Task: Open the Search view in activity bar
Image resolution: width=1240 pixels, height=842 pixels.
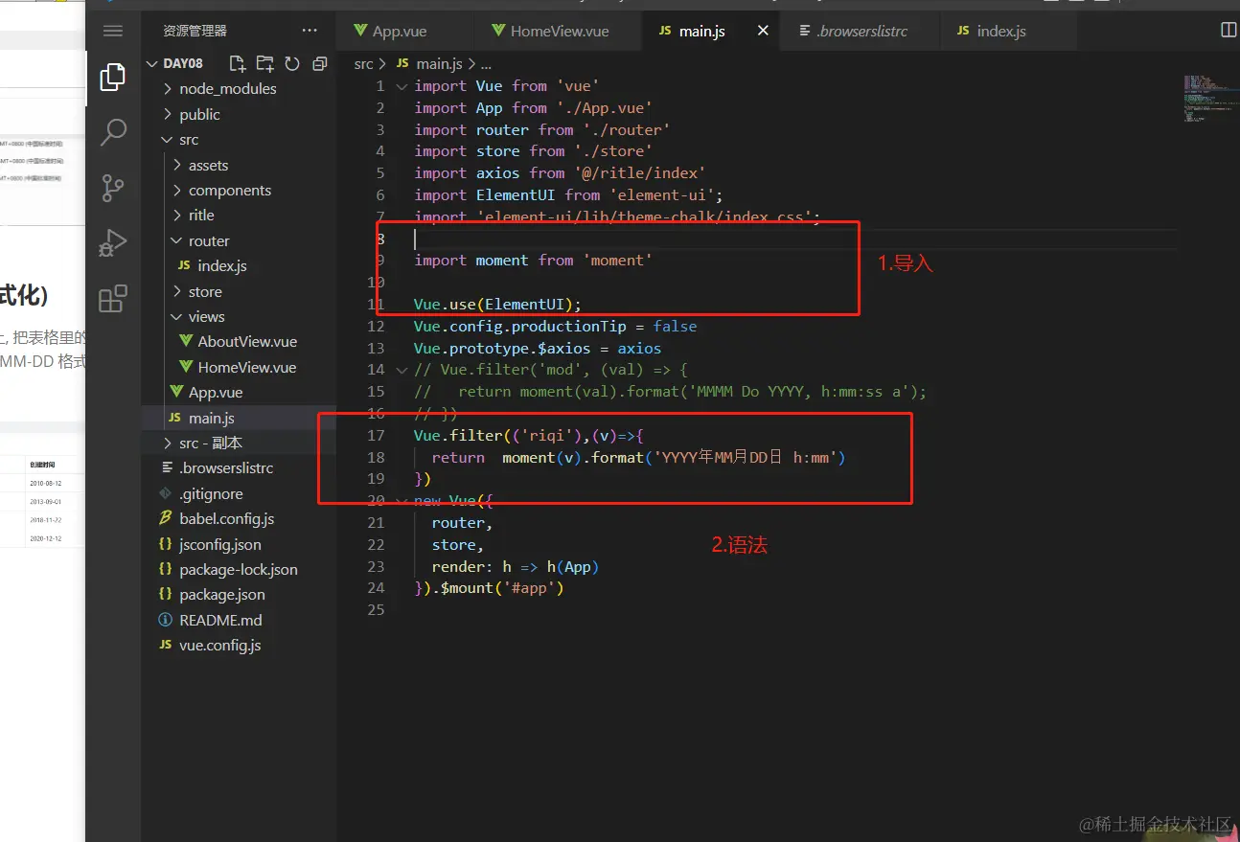Action: (113, 131)
